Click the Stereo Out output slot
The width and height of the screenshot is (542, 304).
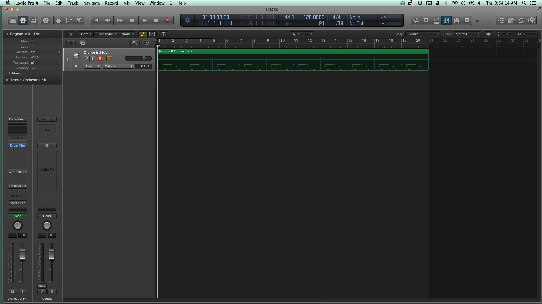click(18, 203)
